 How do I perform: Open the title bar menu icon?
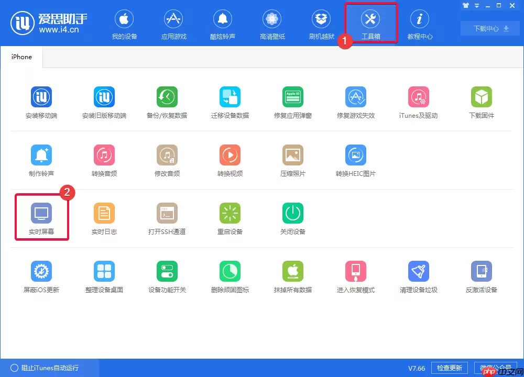click(x=477, y=5)
